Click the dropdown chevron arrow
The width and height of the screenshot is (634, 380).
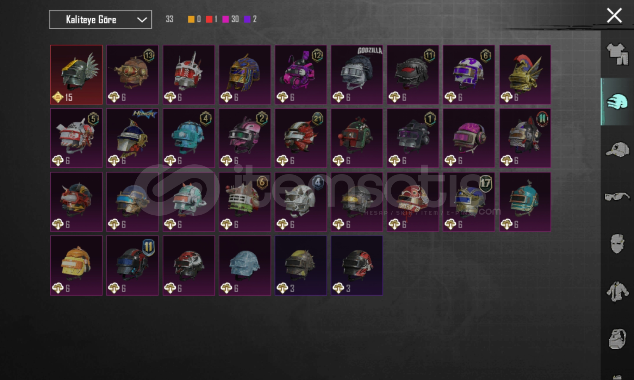142,20
